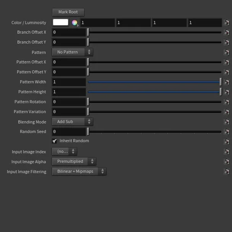Image resolution: width=232 pixels, height=232 pixels.
Task: Expand the Blending Mode Add Sub dropdown
Action: (x=72, y=122)
